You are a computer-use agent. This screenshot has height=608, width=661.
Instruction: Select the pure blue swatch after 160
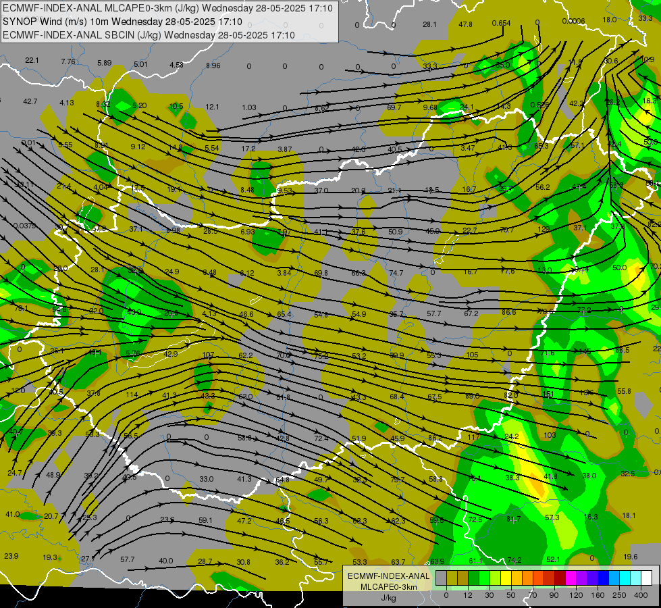(604, 577)
